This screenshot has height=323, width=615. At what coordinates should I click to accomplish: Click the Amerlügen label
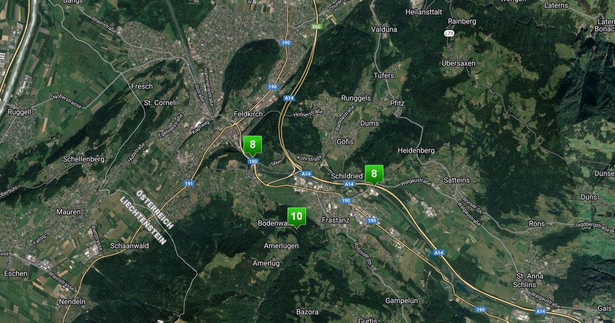[281, 246]
